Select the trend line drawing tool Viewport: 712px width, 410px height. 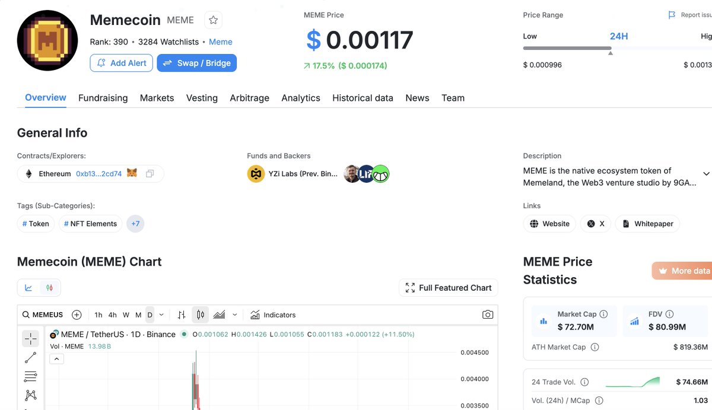coord(31,358)
